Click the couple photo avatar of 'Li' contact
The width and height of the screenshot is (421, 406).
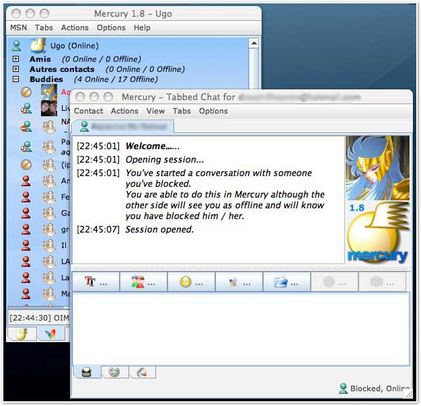click(x=49, y=108)
